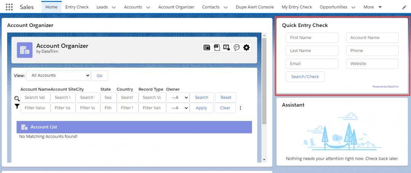Click the pencil edit navigation icon

[404, 7]
